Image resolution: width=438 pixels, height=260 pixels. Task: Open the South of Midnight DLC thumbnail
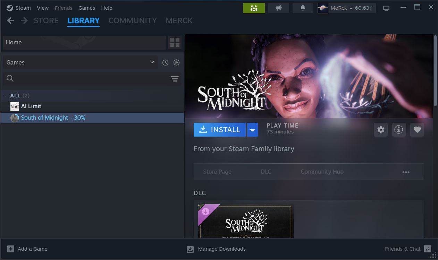pos(246,221)
